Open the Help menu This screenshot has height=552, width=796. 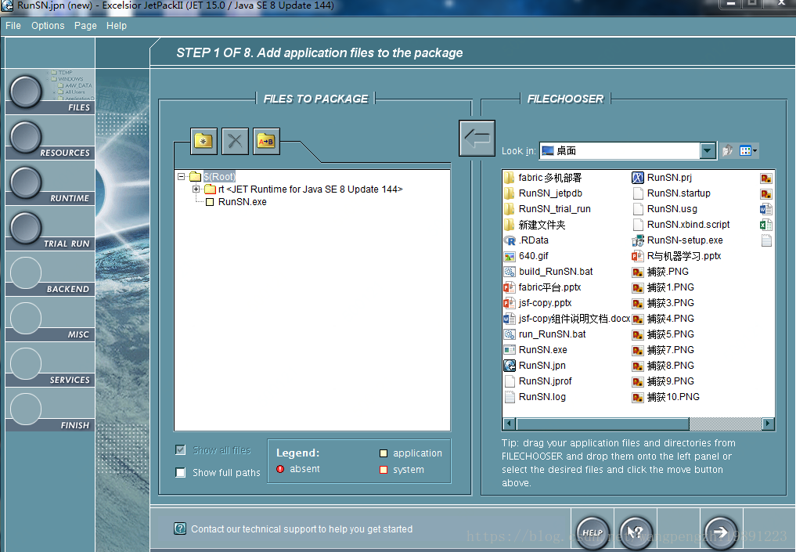point(117,25)
